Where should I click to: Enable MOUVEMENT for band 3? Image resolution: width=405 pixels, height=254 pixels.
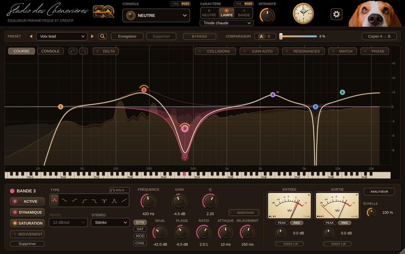click(x=27, y=234)
